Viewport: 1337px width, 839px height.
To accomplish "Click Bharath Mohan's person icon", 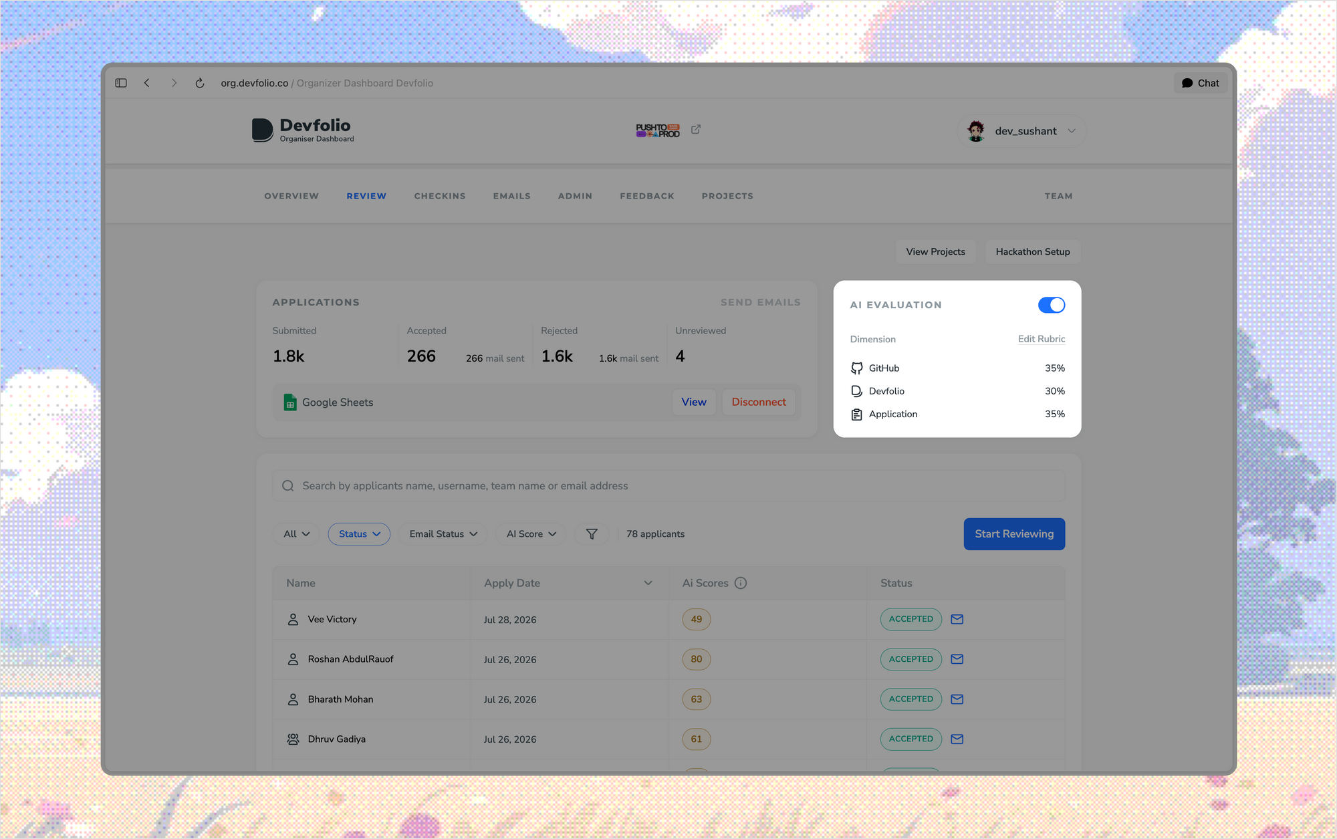I will 293,699.
